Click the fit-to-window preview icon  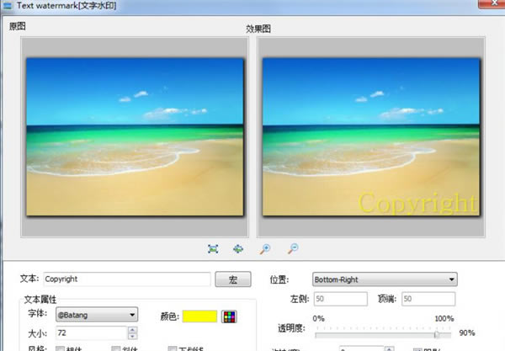pos(213,249)
